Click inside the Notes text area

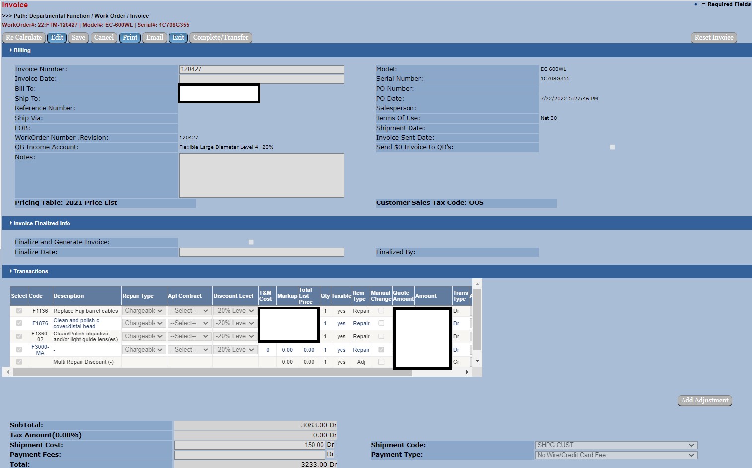point(262,175)
